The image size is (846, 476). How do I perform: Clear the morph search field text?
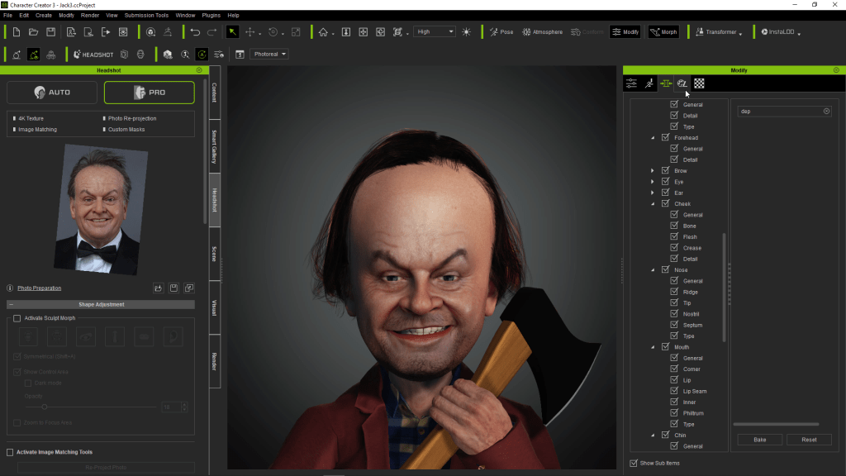coord(826,111)
